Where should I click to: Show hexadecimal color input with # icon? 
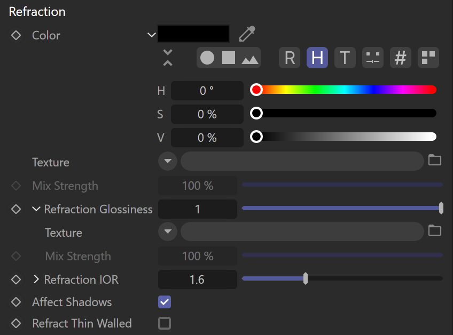click(x=401, y=58)
